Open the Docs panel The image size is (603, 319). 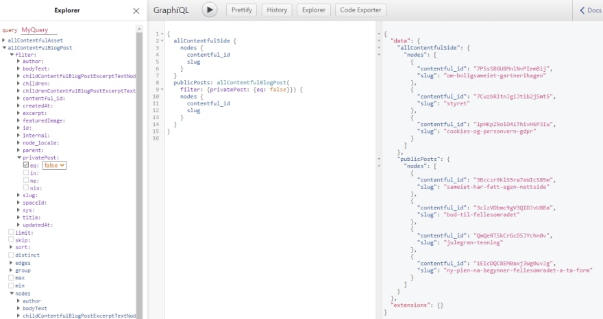point(590,10)
